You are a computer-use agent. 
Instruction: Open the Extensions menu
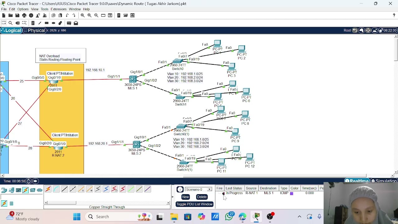click(58, 9)
